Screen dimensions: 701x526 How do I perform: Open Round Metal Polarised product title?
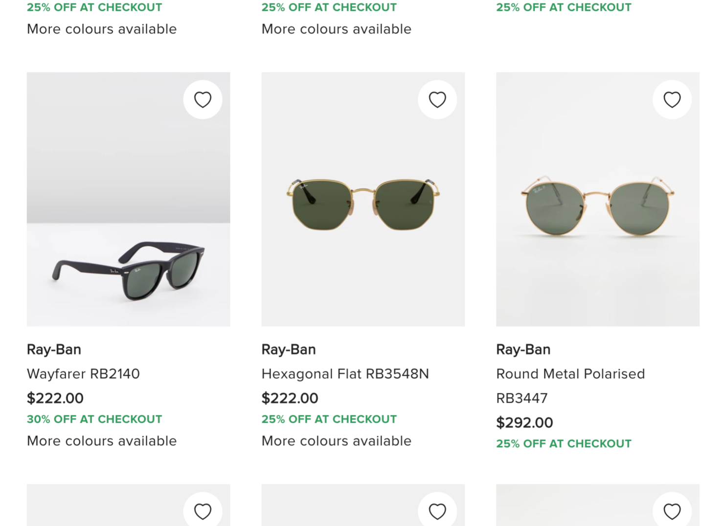pyautogui.click(x=570, y=386)
